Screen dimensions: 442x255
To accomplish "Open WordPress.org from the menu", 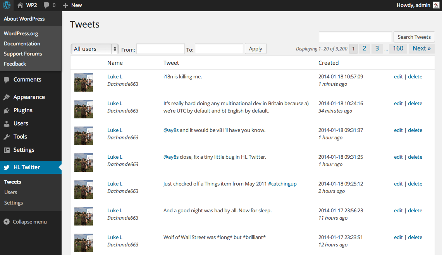I will [21, 33].
